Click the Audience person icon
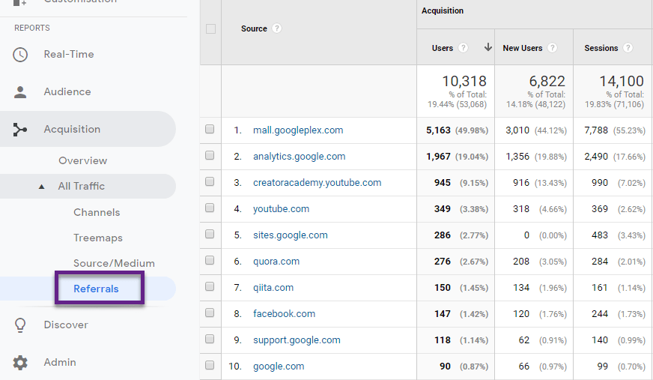Screen dimensions: 653x380 tap(20, 92)
